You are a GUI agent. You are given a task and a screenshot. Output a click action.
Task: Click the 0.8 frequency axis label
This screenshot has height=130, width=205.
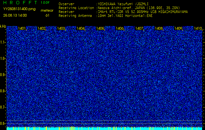tap(3, 91)
